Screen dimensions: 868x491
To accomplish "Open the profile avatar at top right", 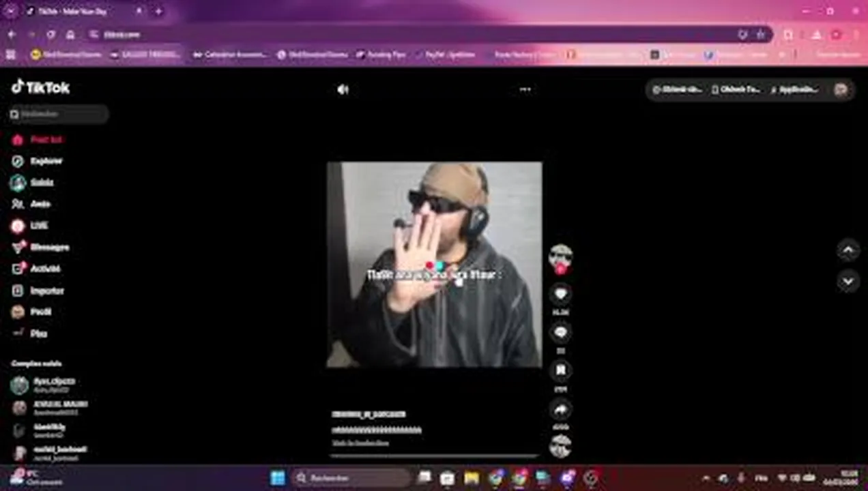I will 841,89.
